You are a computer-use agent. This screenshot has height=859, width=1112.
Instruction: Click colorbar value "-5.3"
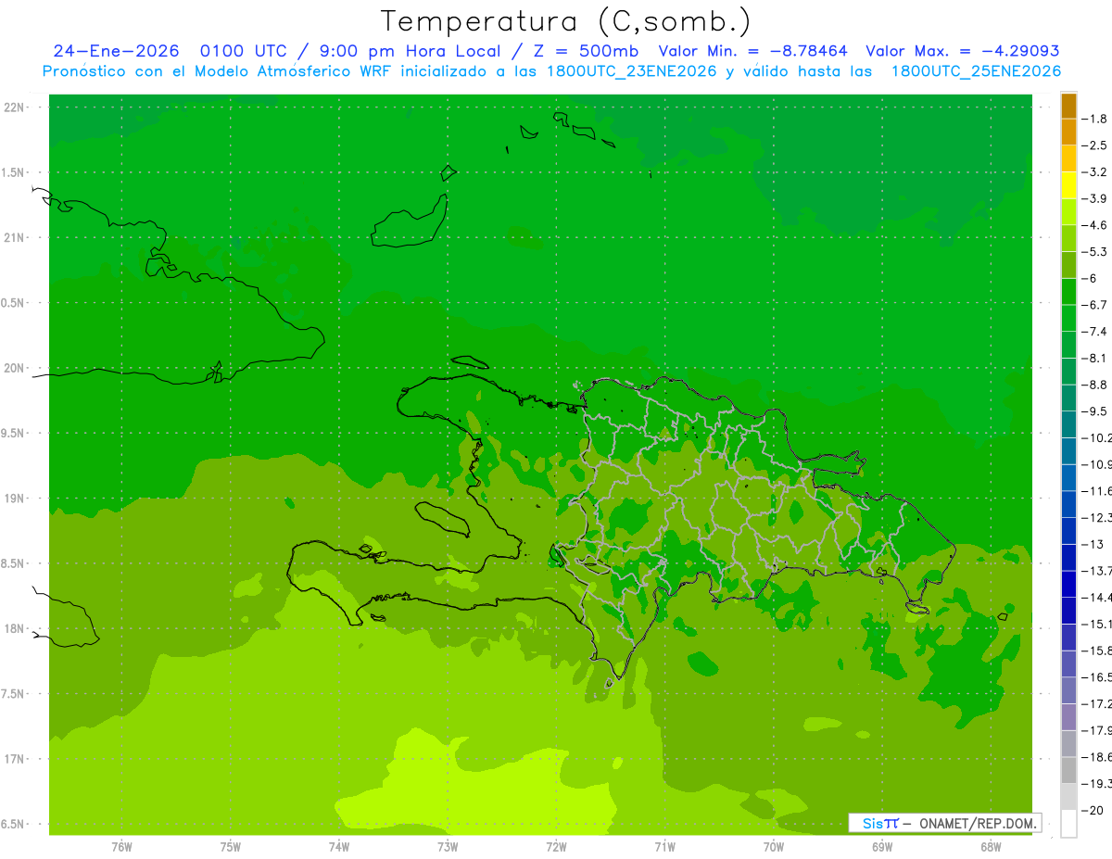point(1094,252)
